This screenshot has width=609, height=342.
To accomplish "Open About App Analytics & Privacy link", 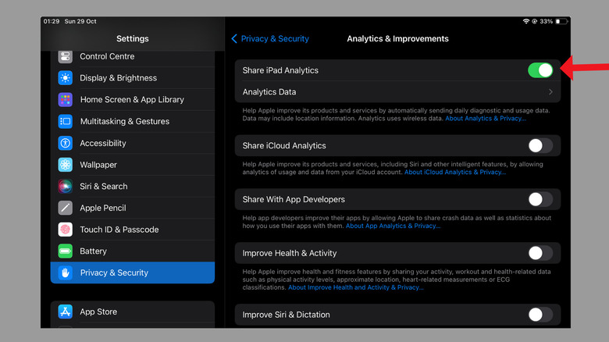I will click(x=393, y=226).
